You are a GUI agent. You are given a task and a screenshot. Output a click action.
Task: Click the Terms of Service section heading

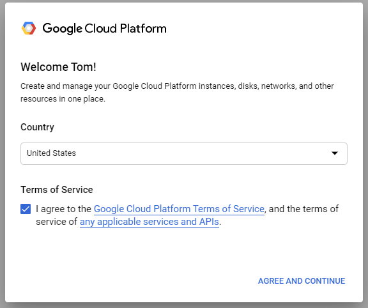(57, 190)
